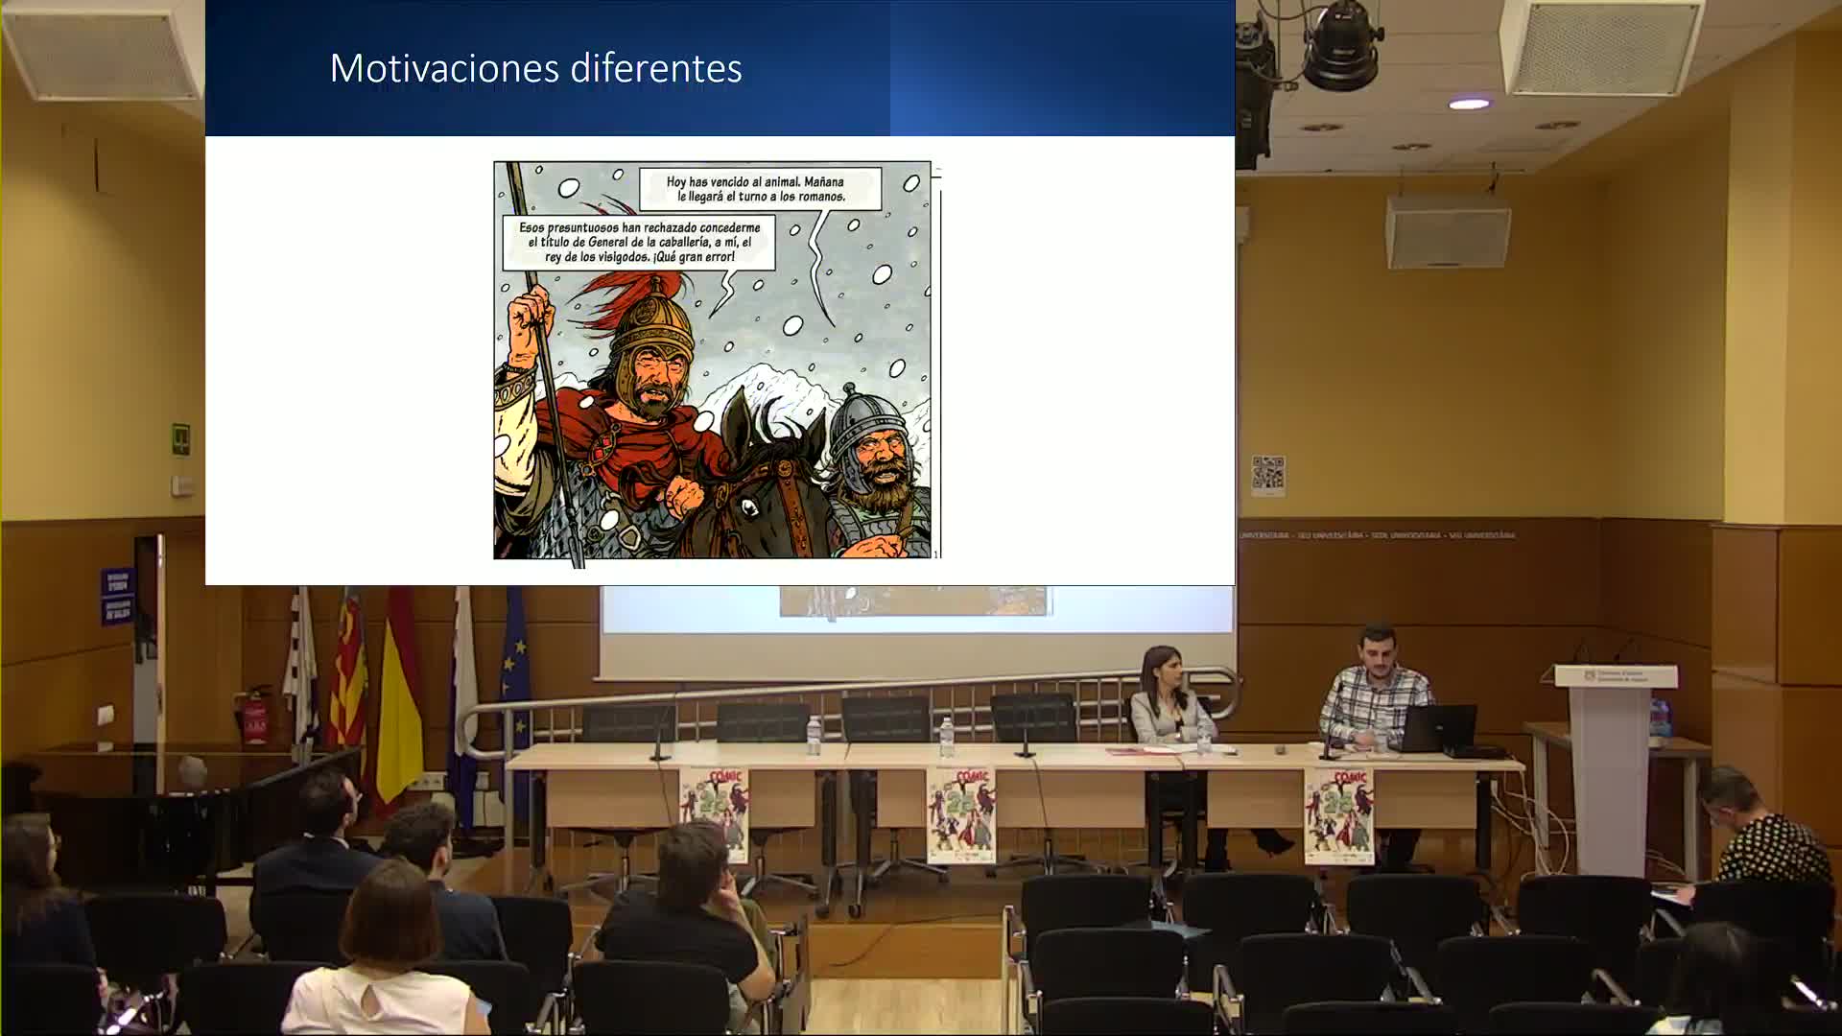Click the wall-mounted loudspeaker on the right
The image size is (1842, 1036).
point(1448,231)
